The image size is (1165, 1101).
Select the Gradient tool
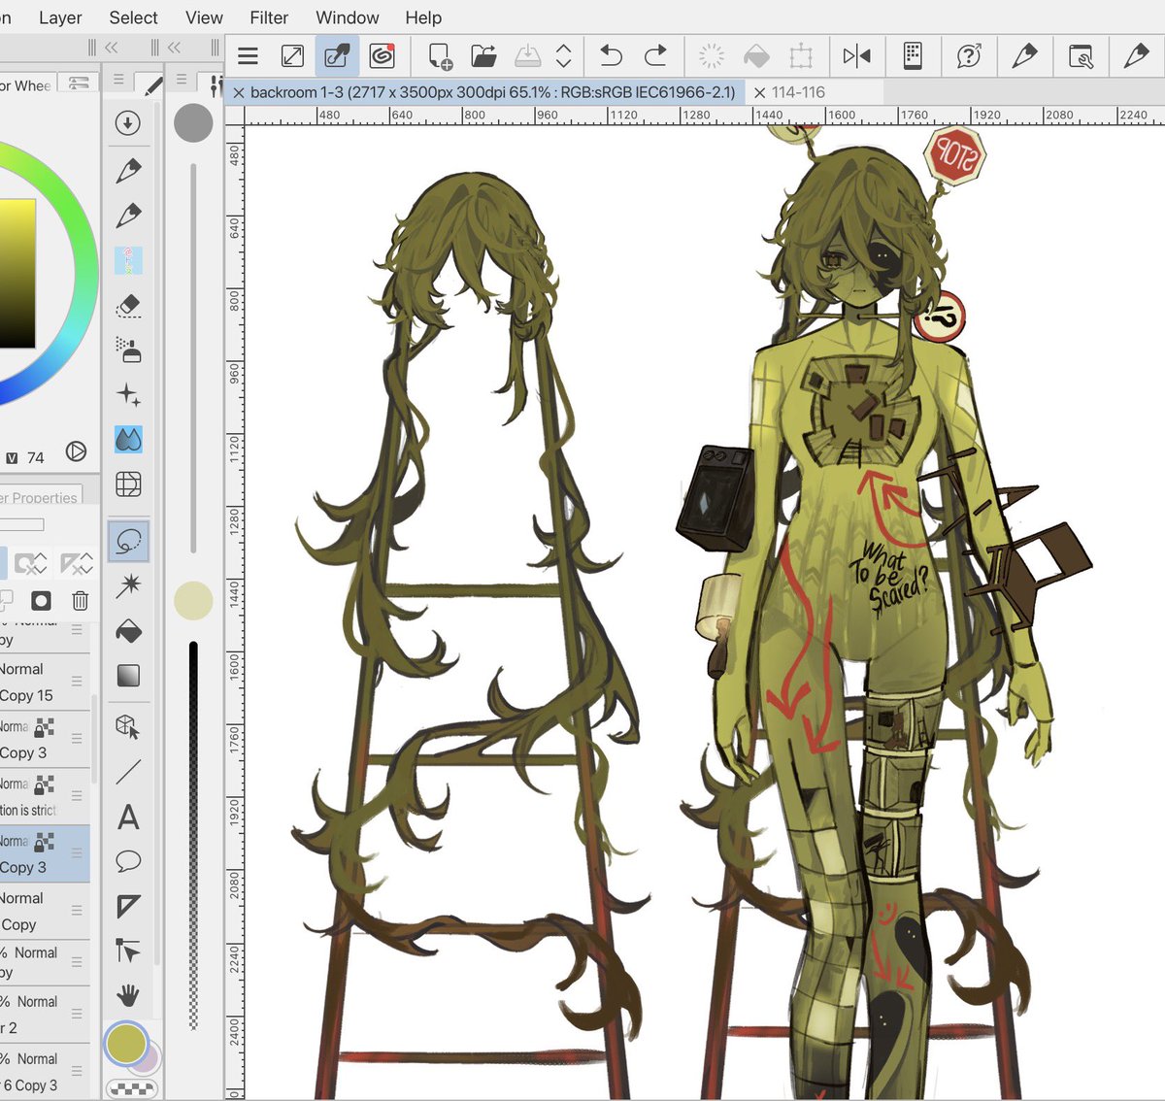click(x=128, y=675)
